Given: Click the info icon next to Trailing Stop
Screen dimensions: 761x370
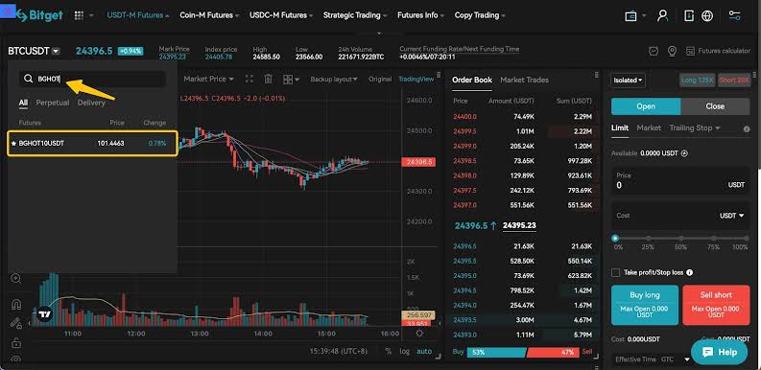Looking at the screenshot, I should pos(747,129).
